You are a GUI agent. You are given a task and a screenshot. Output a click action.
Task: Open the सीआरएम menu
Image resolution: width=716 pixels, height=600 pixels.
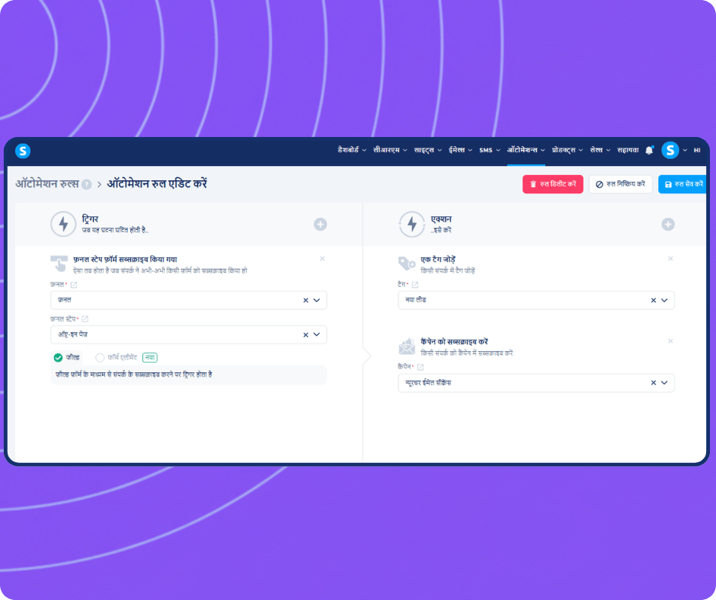390,150
